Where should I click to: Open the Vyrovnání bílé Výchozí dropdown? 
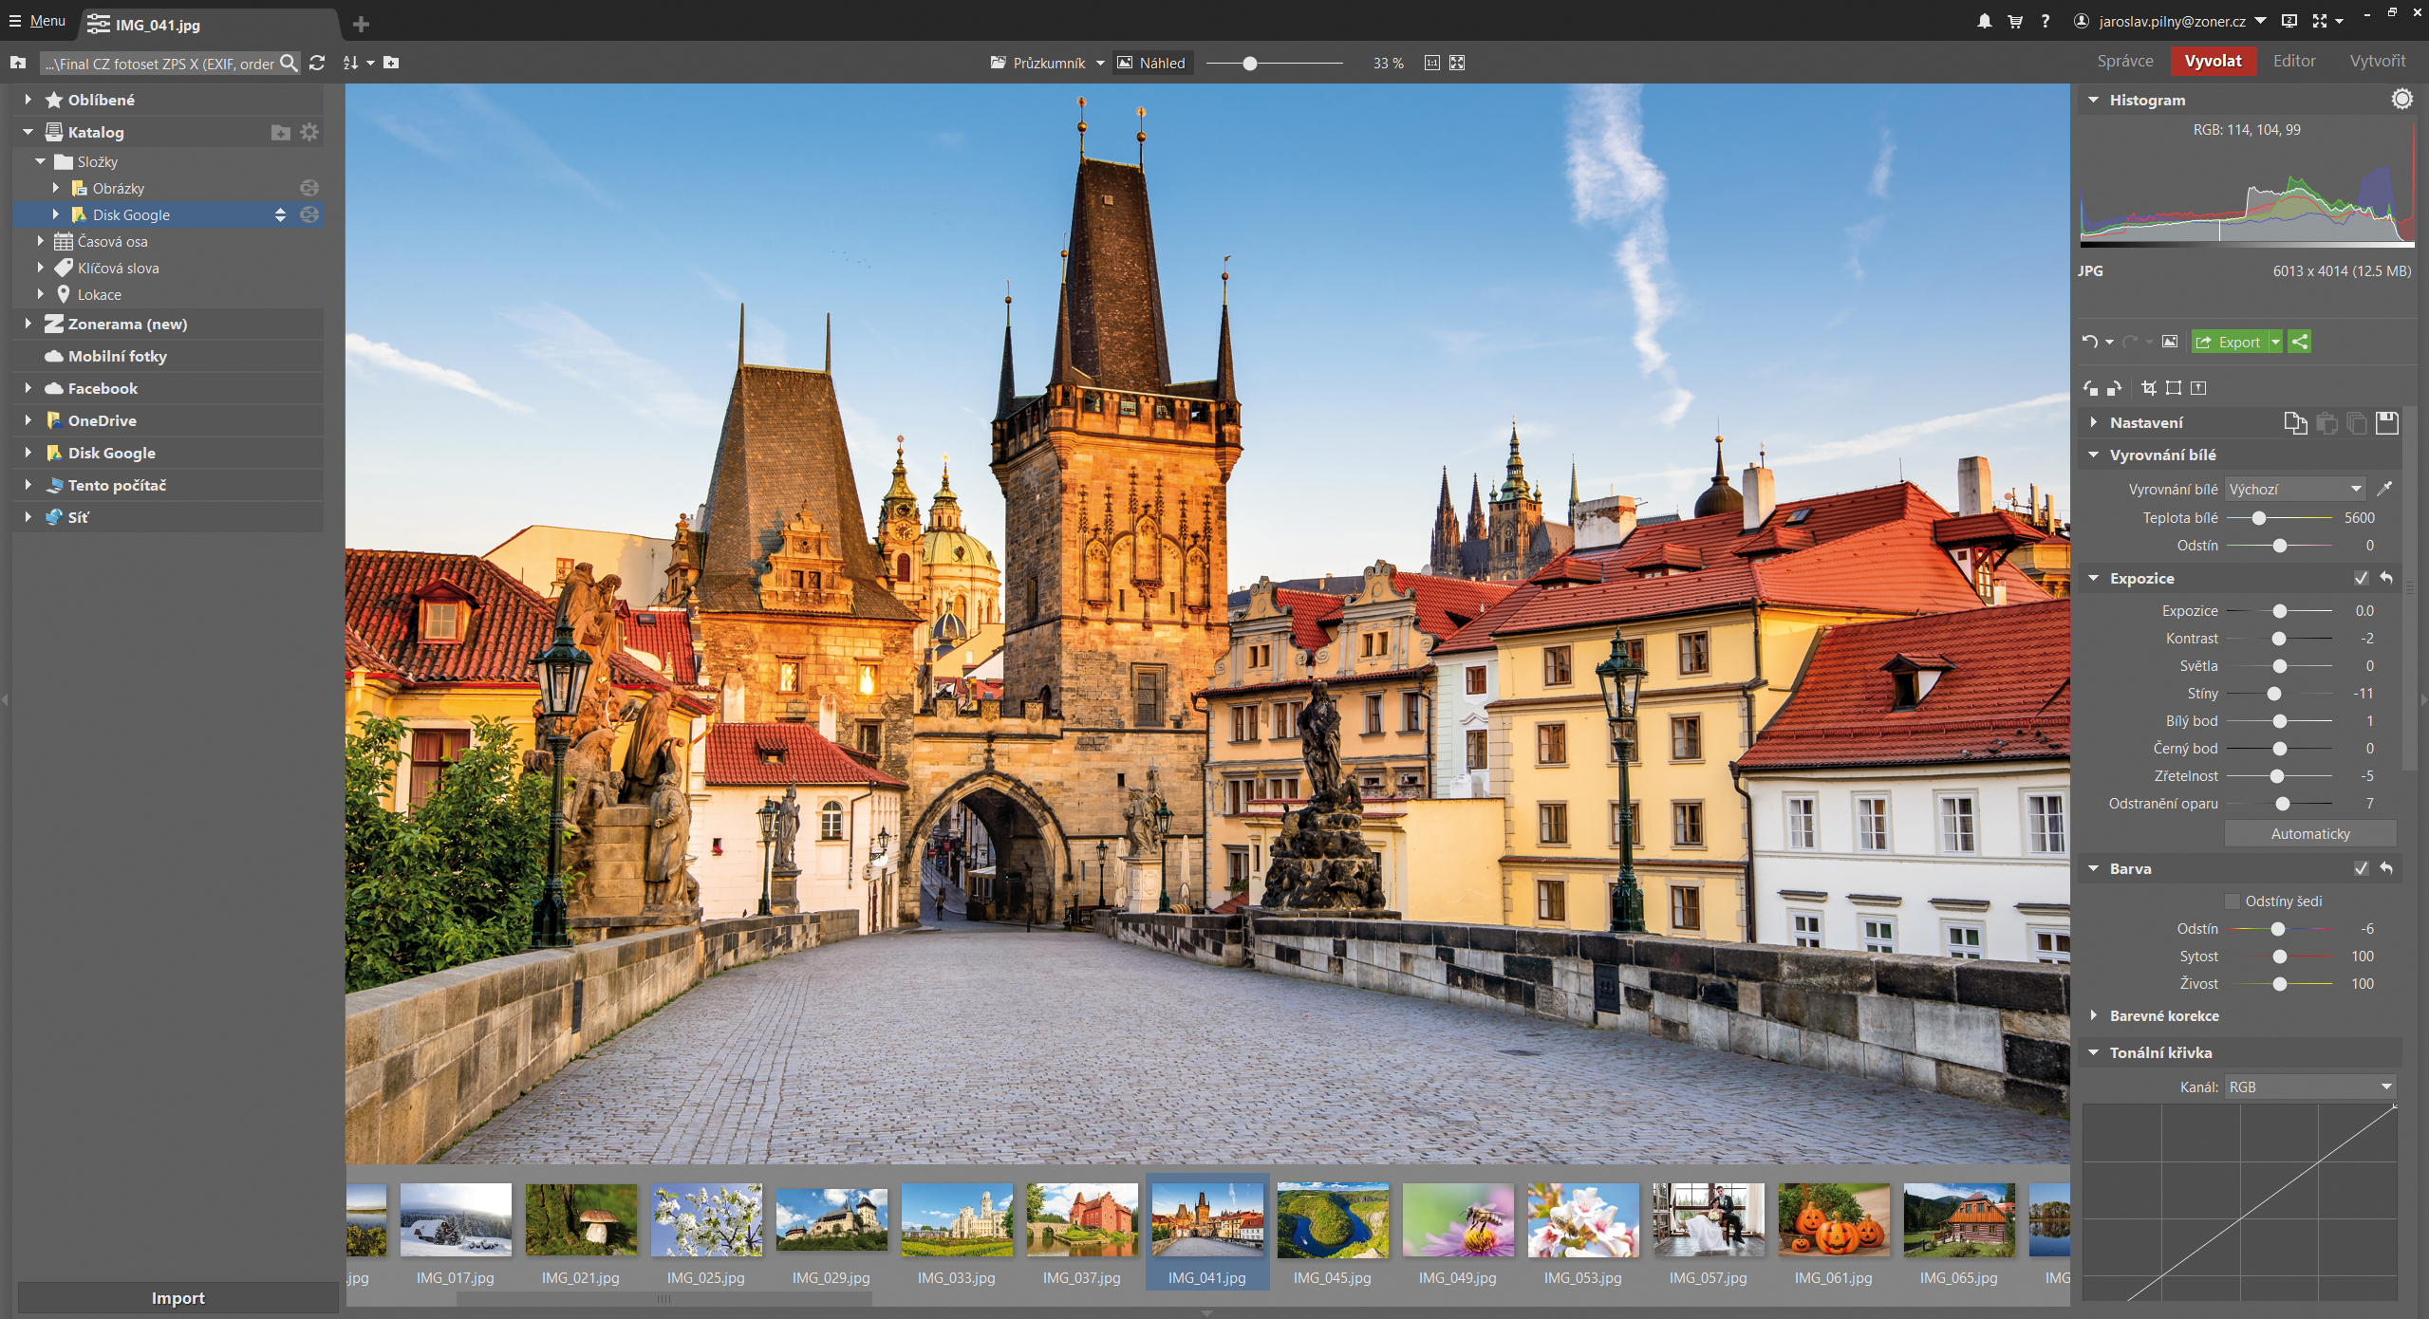click(x=2294, y=489)
